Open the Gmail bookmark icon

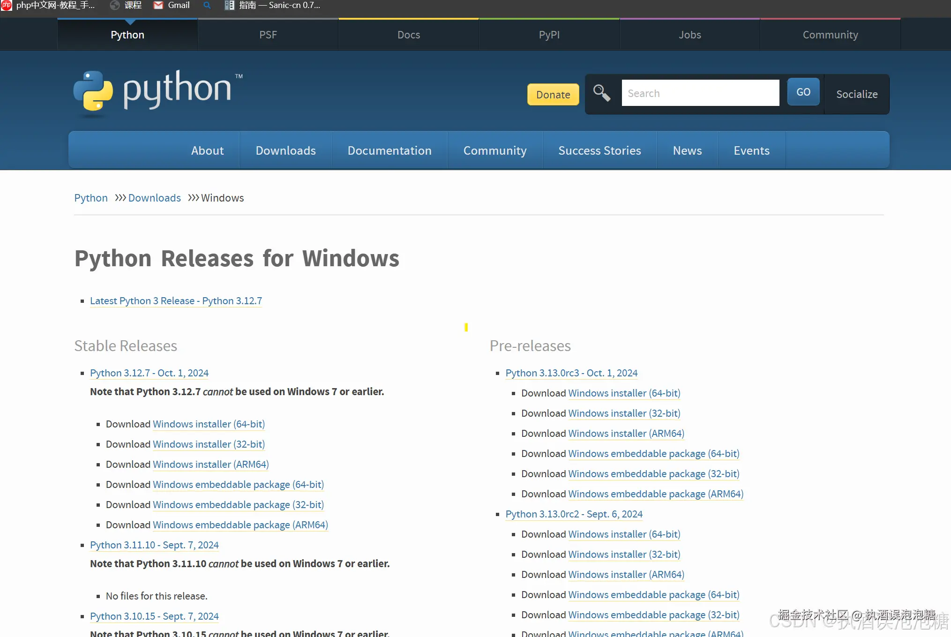point(158,5)
